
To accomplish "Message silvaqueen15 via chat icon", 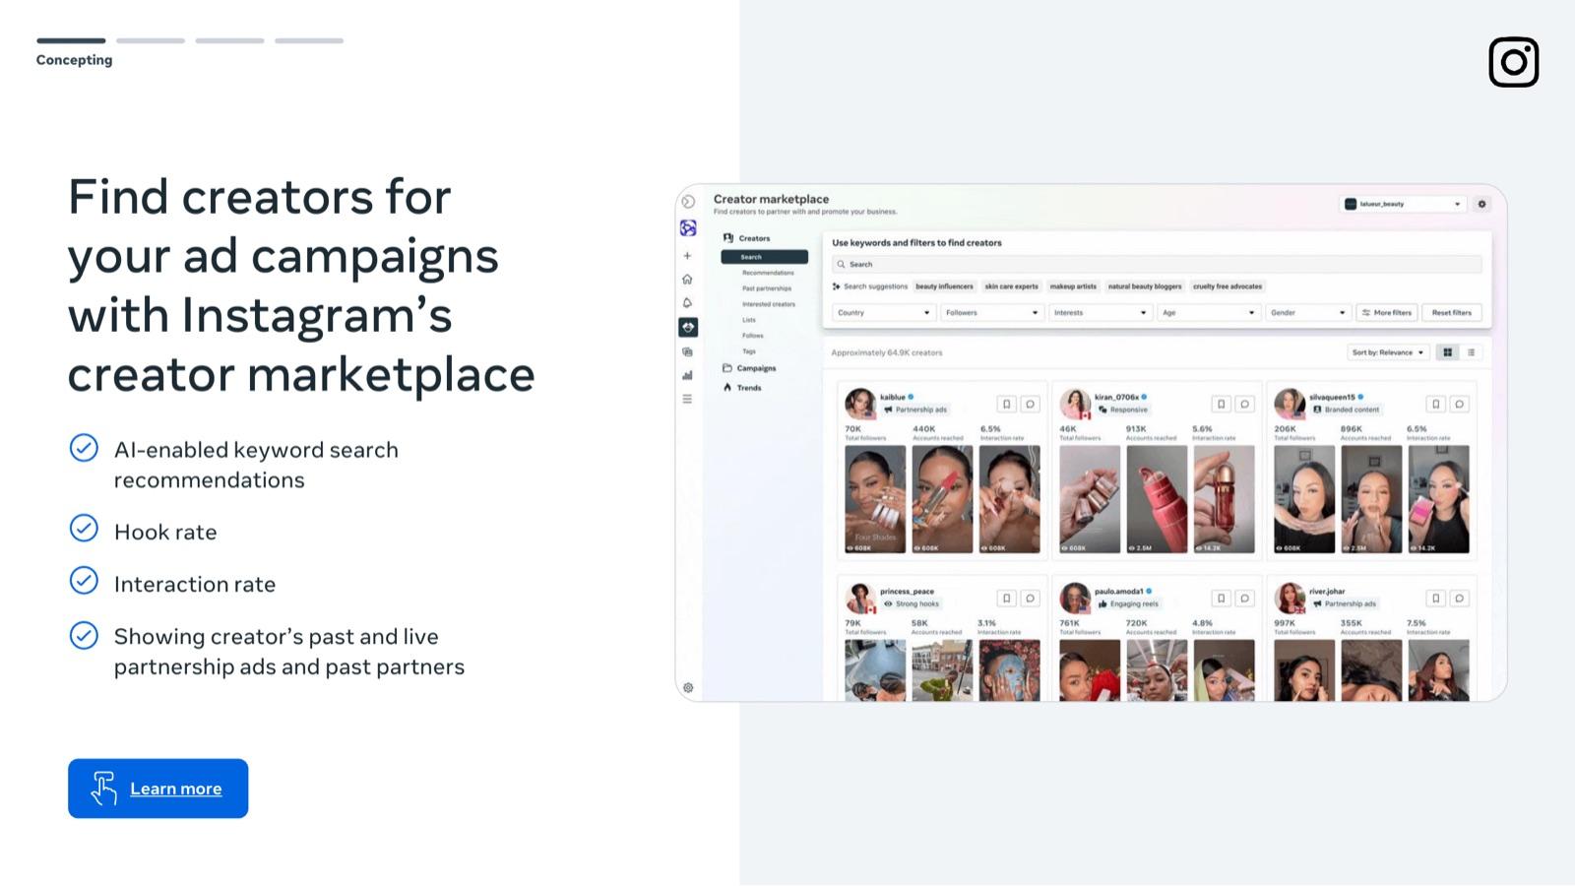I will tap(1459, 404).
